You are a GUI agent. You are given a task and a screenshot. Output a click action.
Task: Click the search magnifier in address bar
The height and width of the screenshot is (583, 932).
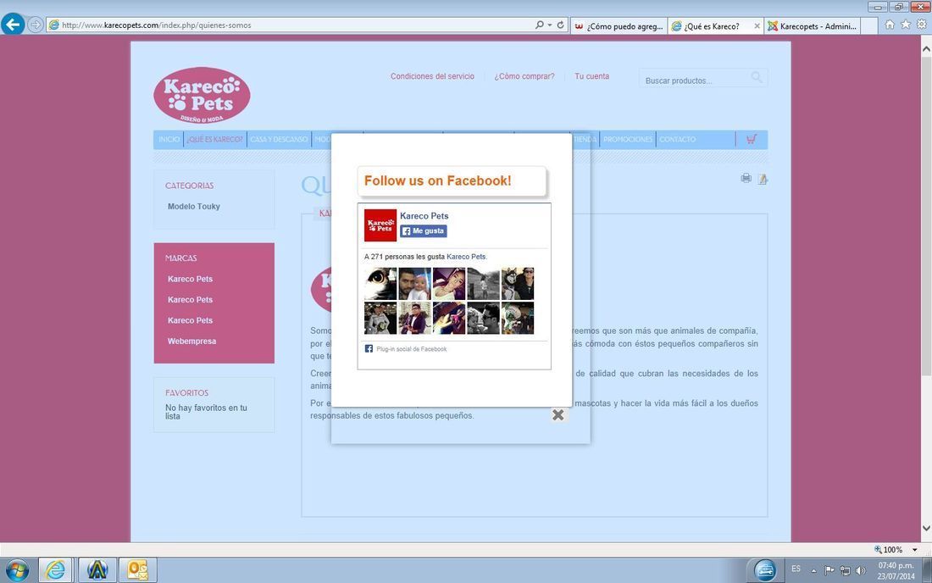[x=539, y=25]
